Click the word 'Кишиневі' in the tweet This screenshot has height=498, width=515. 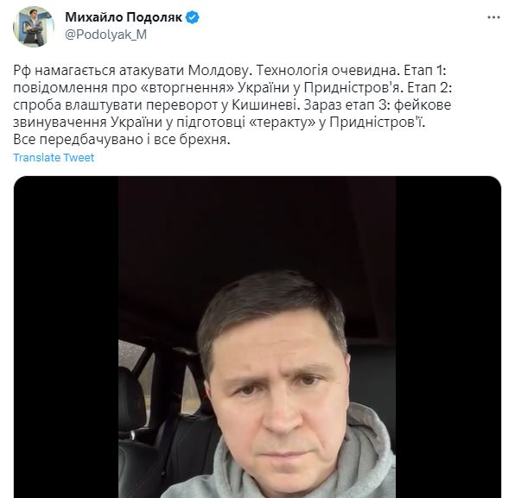[266, 105]
